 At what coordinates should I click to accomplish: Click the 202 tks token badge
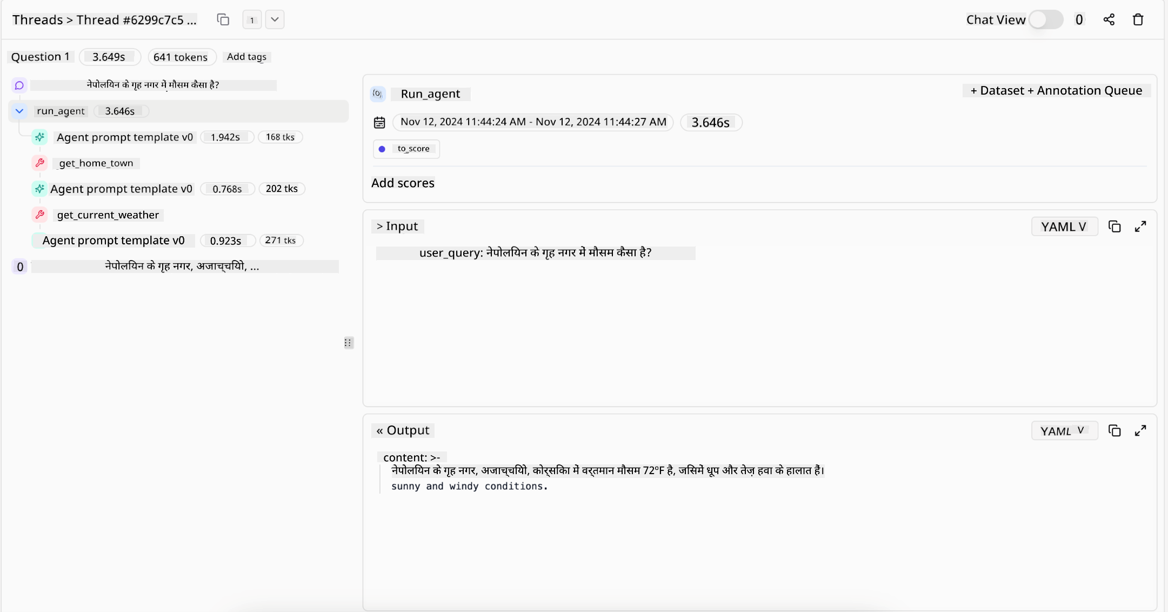tap(282, 189)
